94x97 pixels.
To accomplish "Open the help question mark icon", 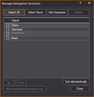I will pos(80,3).
